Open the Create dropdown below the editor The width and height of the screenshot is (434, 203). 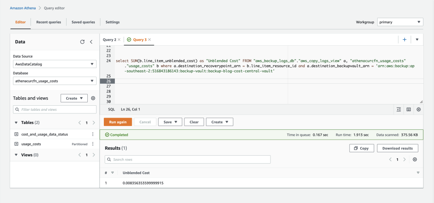point(220,122)
